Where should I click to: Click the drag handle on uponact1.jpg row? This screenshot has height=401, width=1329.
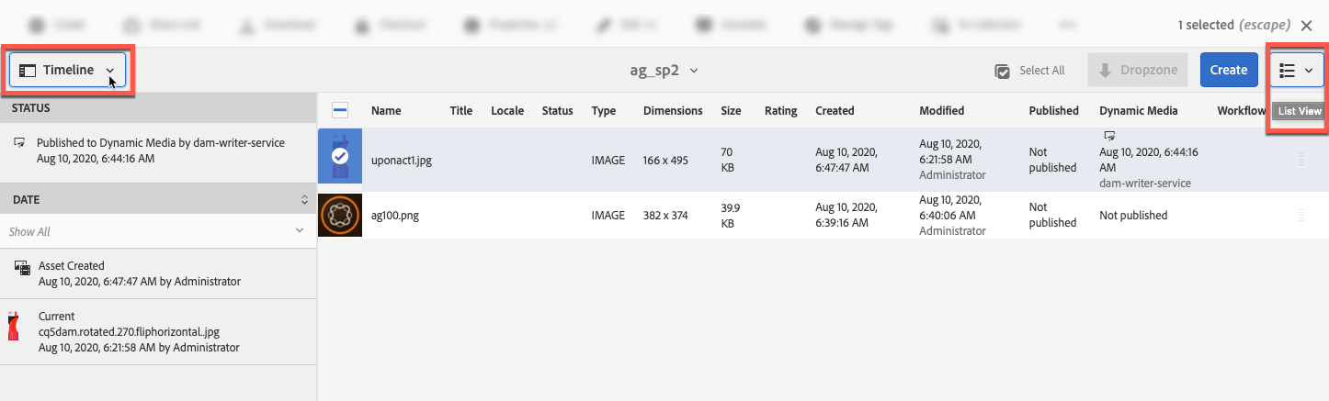(x=1301, y=161)
